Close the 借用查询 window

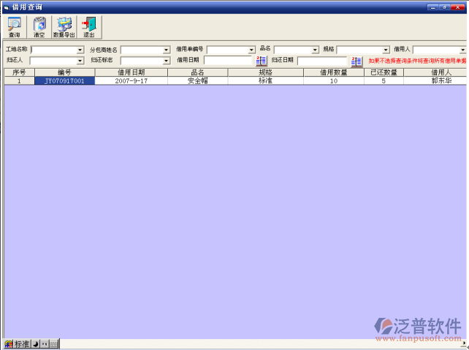457,7
